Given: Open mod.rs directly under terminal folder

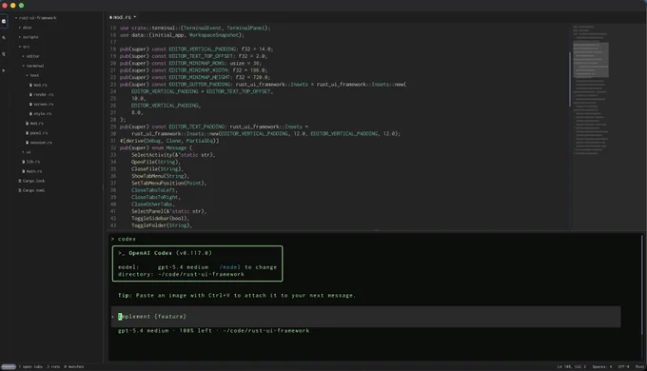Looking at the screenshot, I should 36,124.
